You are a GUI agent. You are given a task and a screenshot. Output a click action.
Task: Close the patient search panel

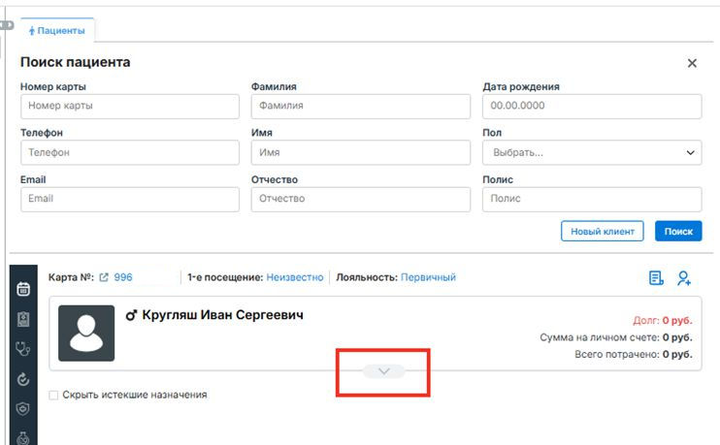pos(692,63)
